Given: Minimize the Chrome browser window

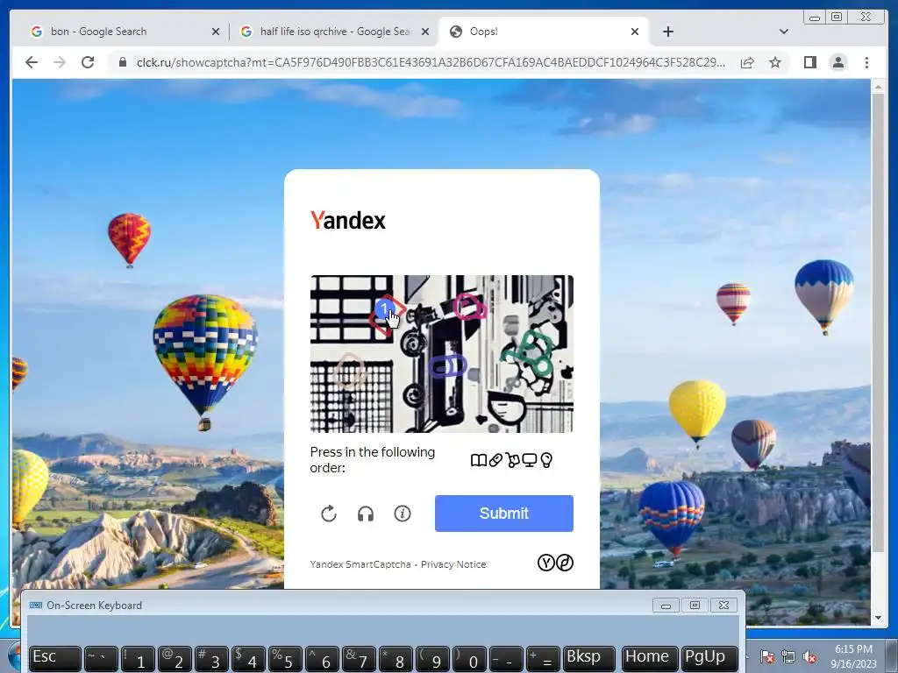Looking at the screenshot, I should pos(814,18).
